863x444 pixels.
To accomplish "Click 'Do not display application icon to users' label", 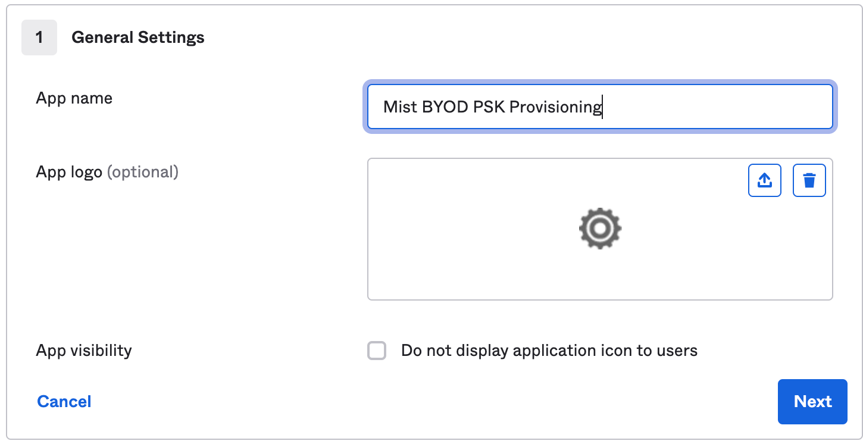I will tap(549, 351).
